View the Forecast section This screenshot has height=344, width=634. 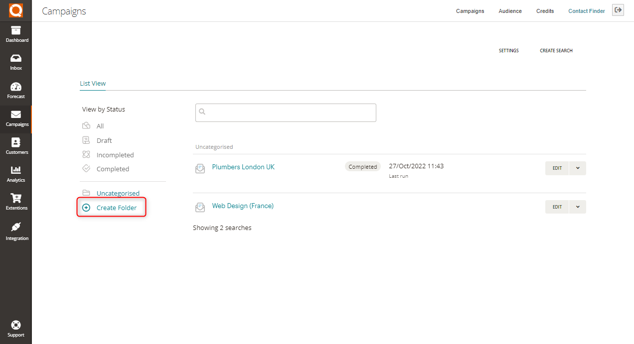[x=16, y=90]
